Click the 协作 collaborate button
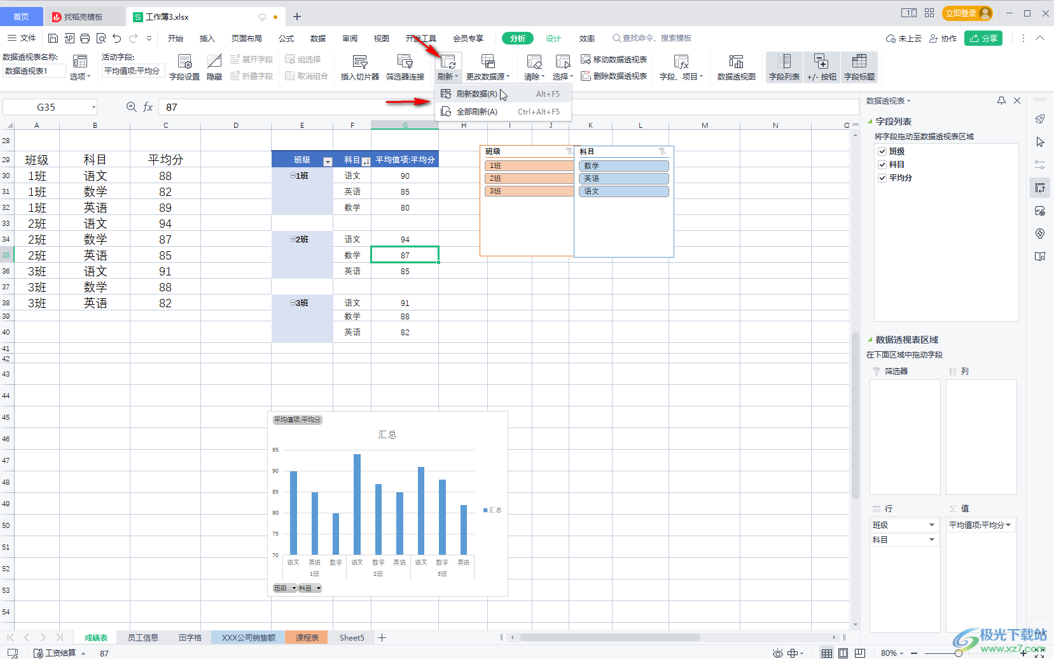The width and height of the screenshot is (1054, 659). pos(943,38)
